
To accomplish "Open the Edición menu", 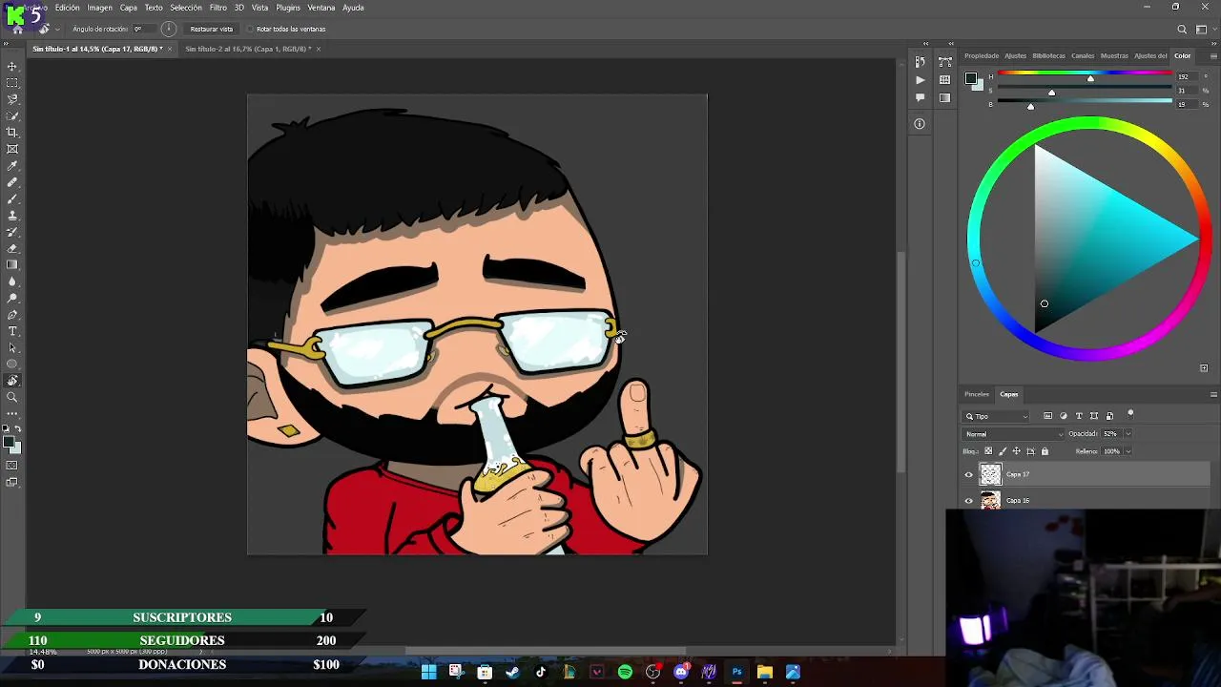I will [x=68, y=8].
